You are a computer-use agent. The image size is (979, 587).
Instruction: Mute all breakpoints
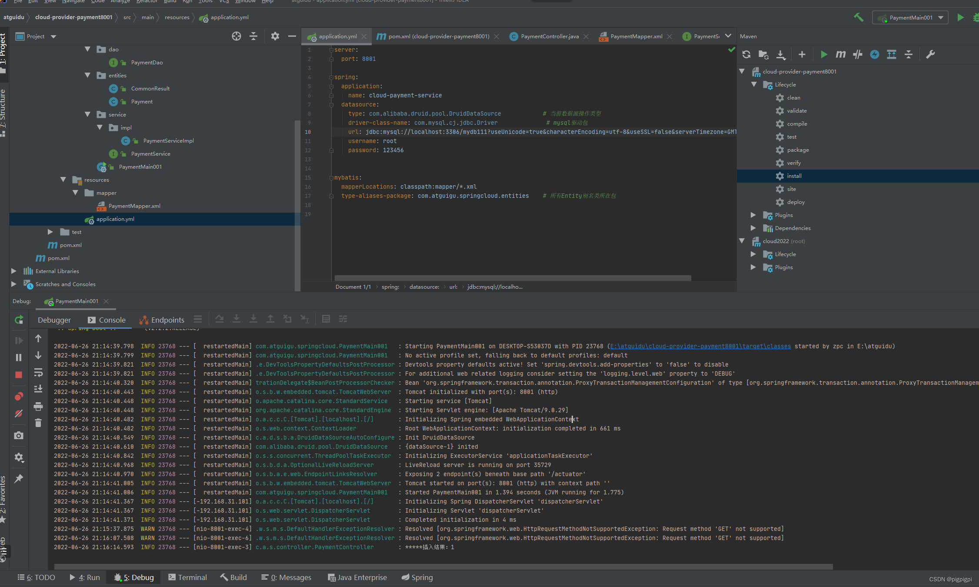(19, 414)
